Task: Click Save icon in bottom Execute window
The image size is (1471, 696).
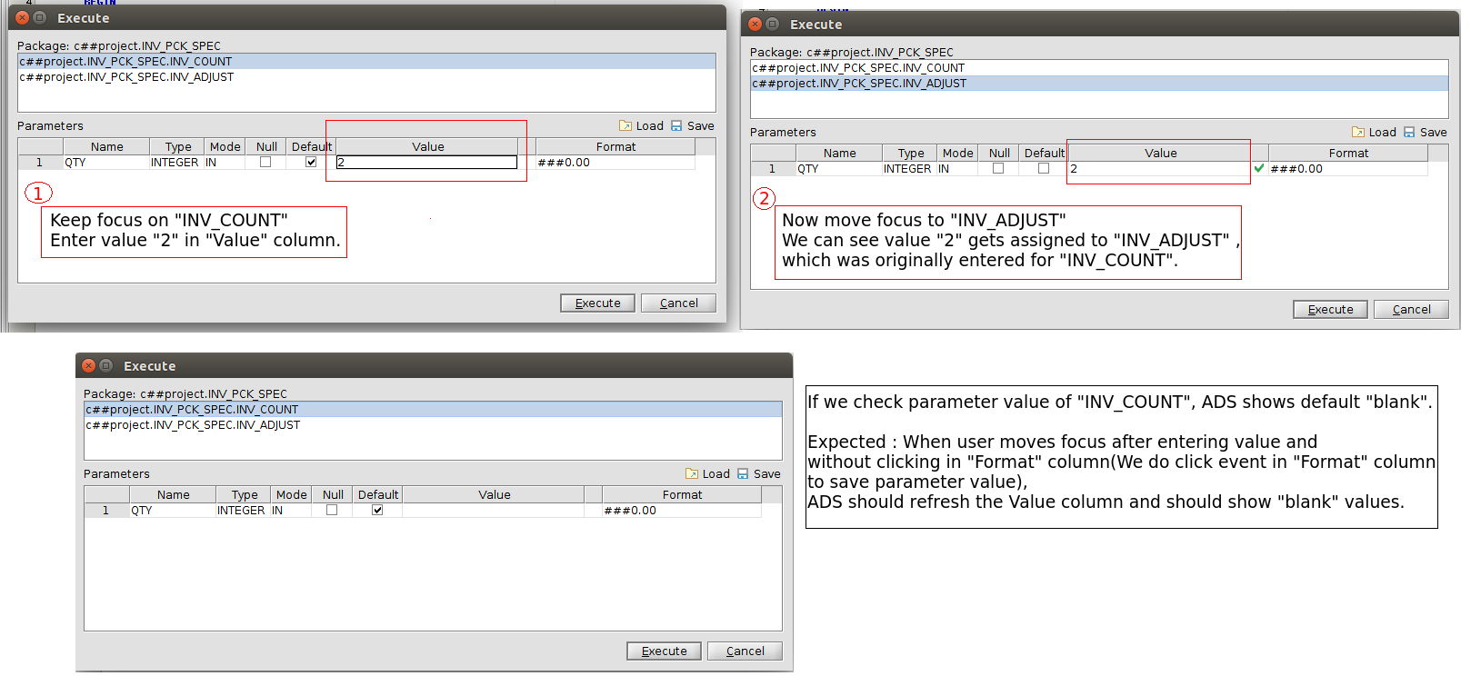Action: tap(743, 473)
